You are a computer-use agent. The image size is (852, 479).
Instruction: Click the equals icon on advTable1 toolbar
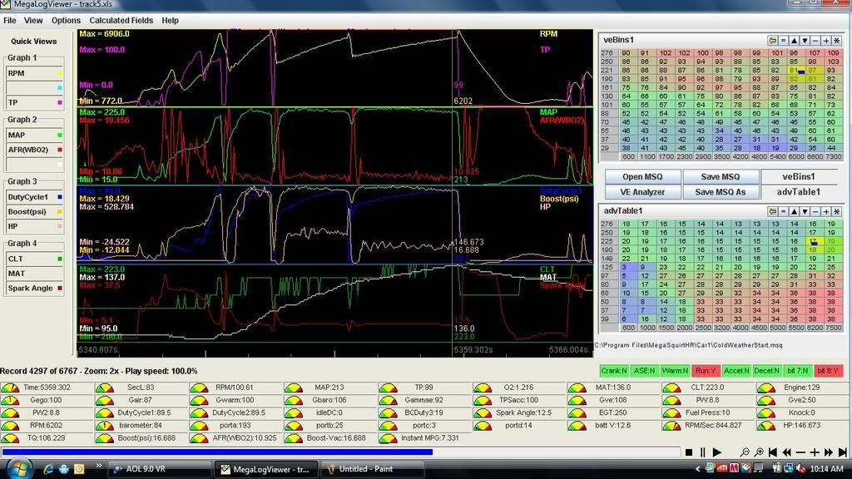tap(784, 211)
